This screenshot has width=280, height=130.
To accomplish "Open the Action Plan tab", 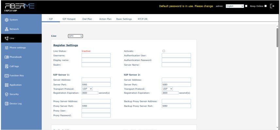I will [x=105, y=19].
